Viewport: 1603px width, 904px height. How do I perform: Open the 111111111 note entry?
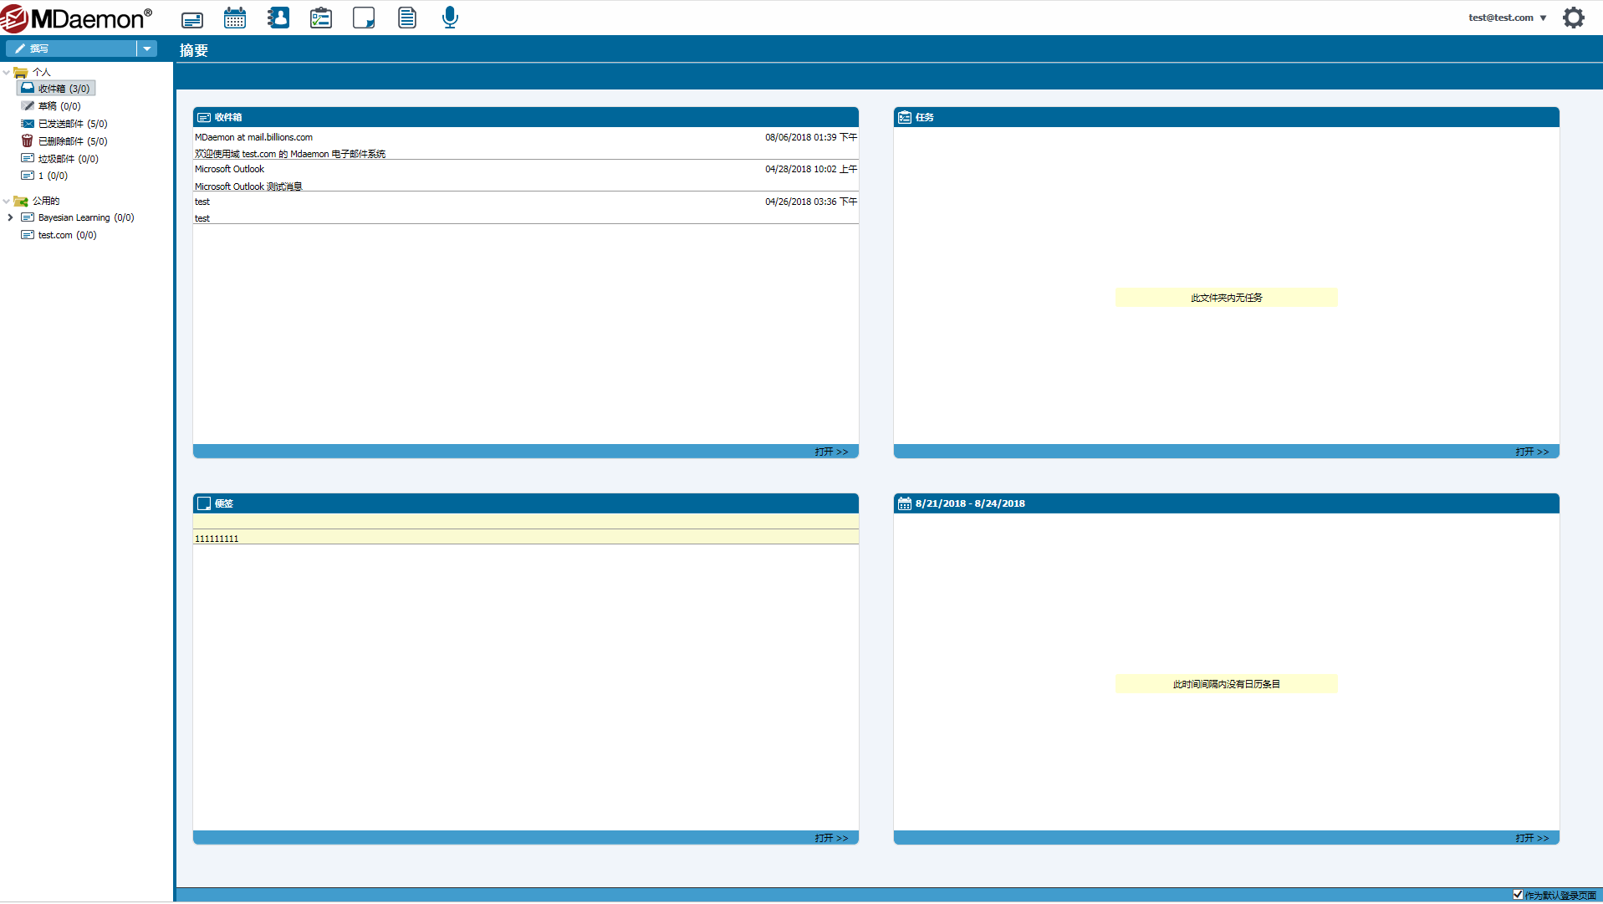click(217, 539)
